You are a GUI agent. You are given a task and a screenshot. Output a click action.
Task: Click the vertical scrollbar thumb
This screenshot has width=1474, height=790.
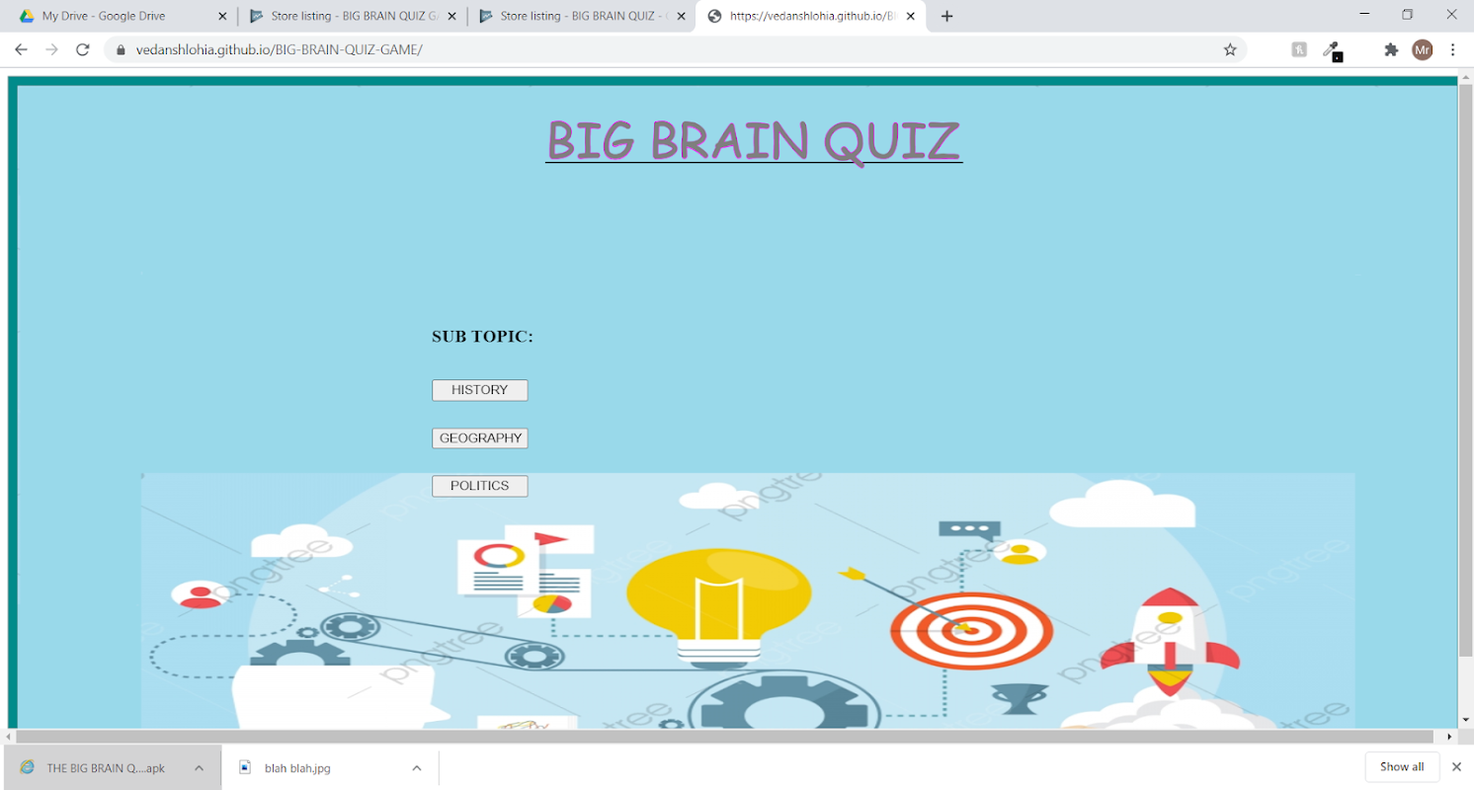[1465, 370]
